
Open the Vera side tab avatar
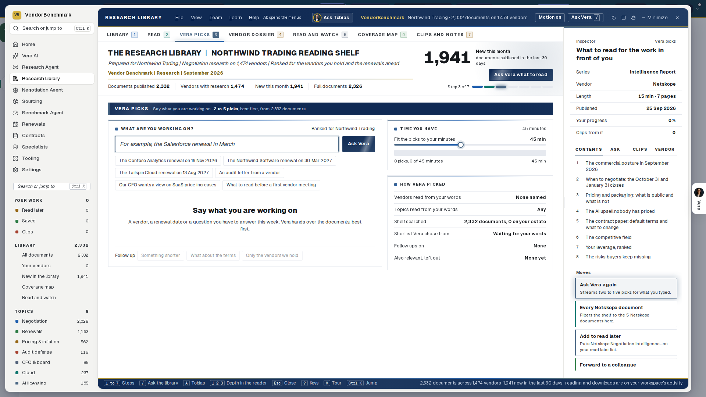(699, 192)
